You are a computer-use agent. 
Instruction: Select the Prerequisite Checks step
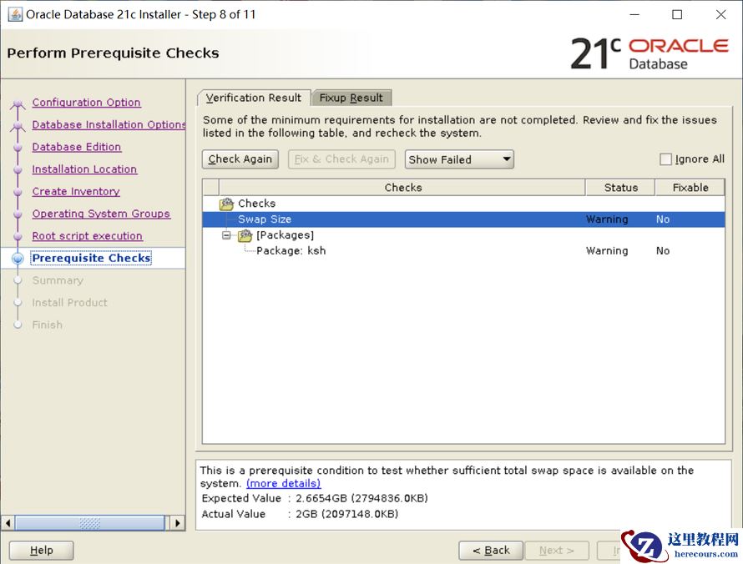[92, 258]
